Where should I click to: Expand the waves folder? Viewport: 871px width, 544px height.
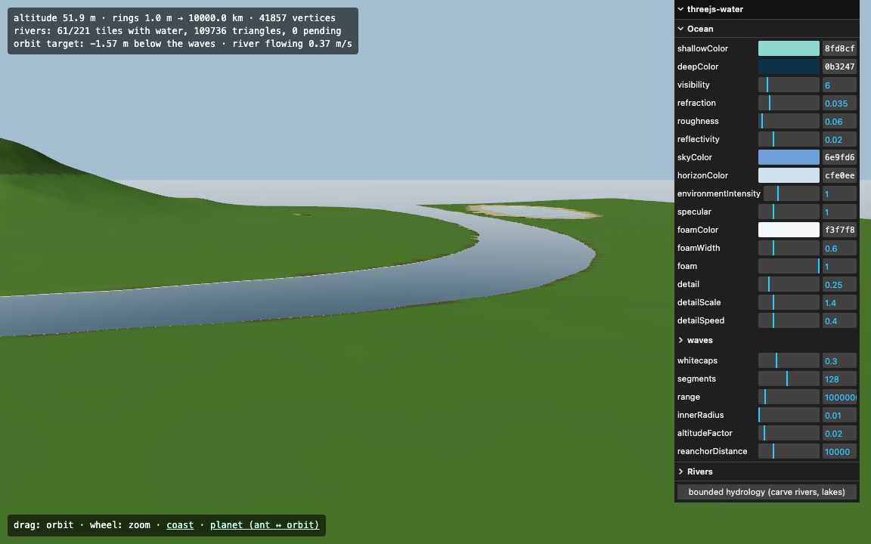coord(767,340)
